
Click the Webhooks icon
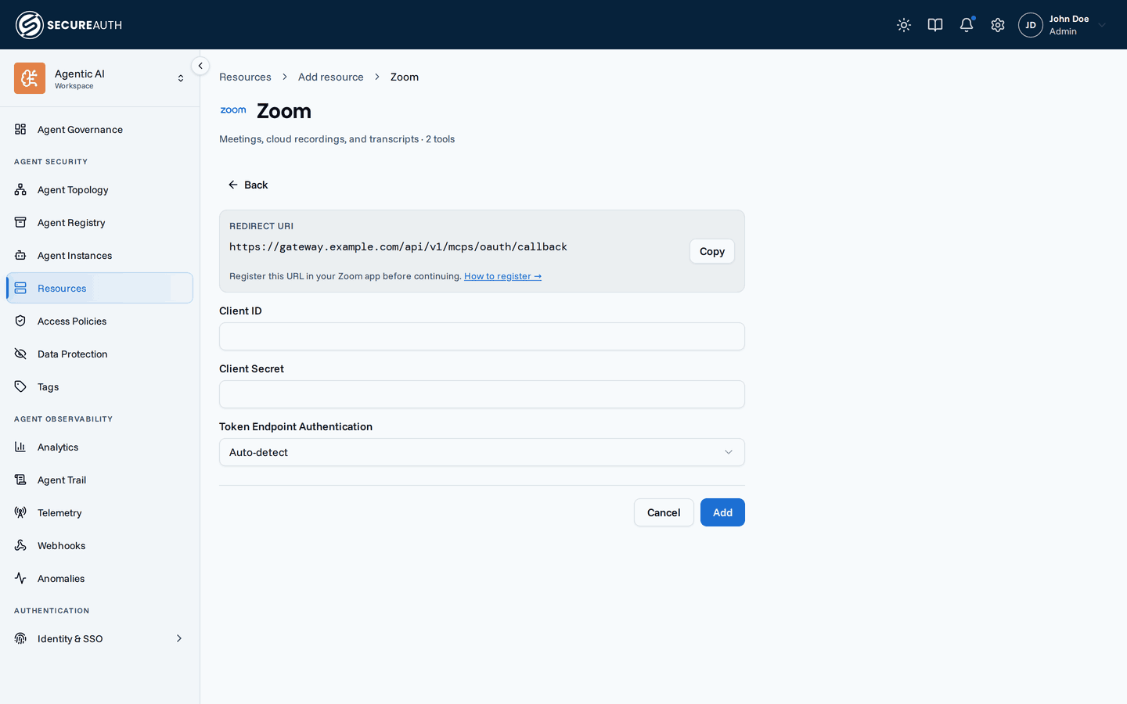pos(20,545)
